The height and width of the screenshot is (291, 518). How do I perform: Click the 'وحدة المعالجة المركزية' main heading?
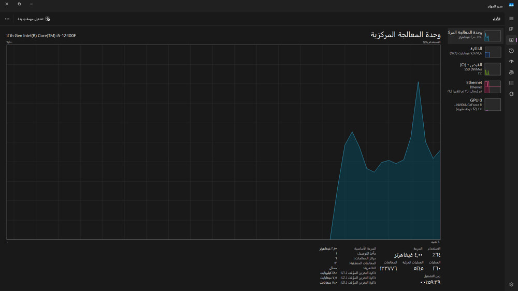[406, 35]
